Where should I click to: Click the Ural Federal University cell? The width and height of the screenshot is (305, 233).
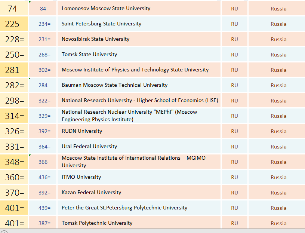139,146
